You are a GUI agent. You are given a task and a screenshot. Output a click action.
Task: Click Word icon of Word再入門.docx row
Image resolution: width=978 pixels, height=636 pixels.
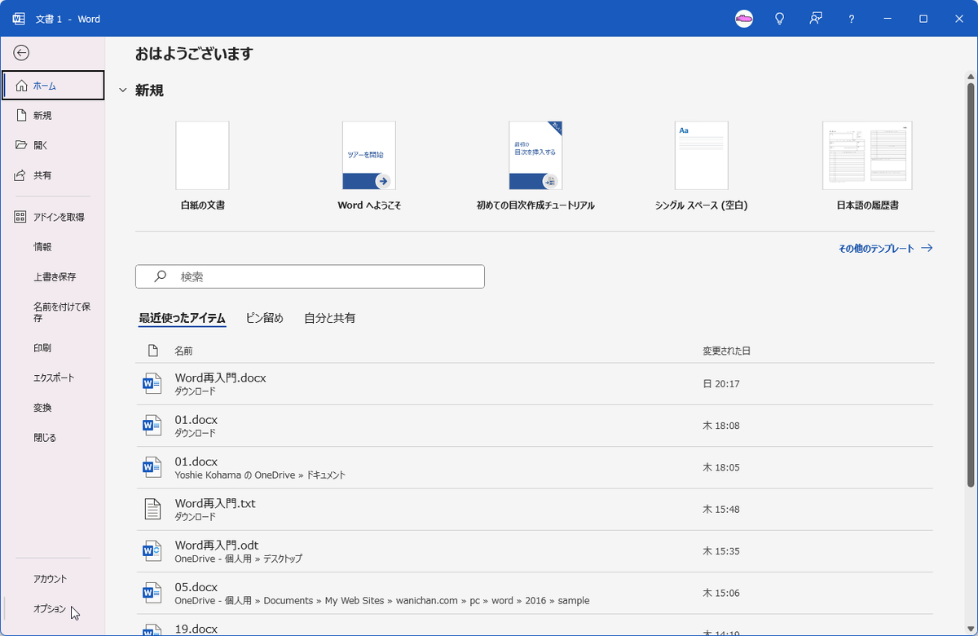pos(152,384)
